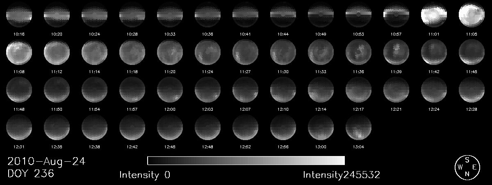Open the 12:24 disk image
The image size is (492, 185).
tap(434, 90)
